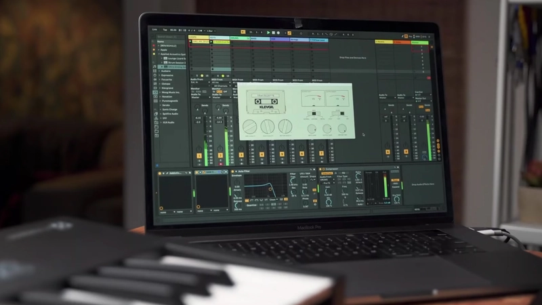Select the VOX track header
The image size is (542, 305).
click(x=280, y=39)
